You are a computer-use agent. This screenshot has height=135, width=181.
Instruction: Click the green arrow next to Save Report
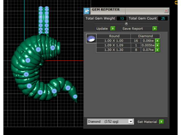155,28
